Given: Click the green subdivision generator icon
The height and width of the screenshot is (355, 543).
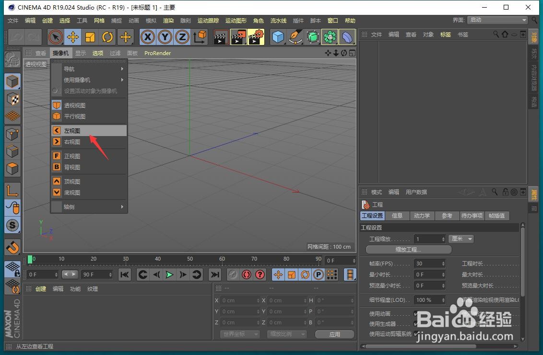Looking at the screenshot, I should [313, 37].
